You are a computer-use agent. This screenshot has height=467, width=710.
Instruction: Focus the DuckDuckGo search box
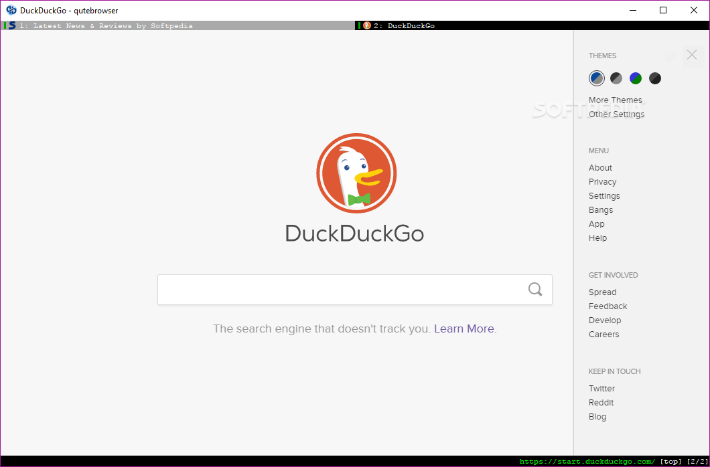tap(355, 290)
